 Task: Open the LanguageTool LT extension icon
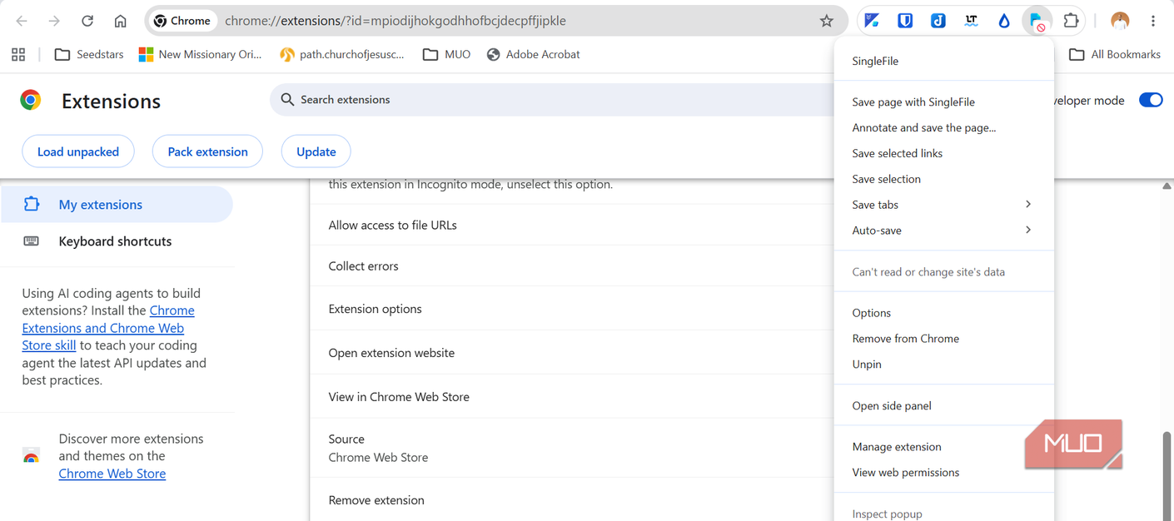971,21
